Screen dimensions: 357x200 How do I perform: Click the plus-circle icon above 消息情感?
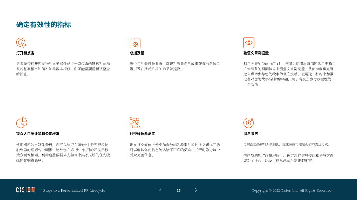click(248, 123)
